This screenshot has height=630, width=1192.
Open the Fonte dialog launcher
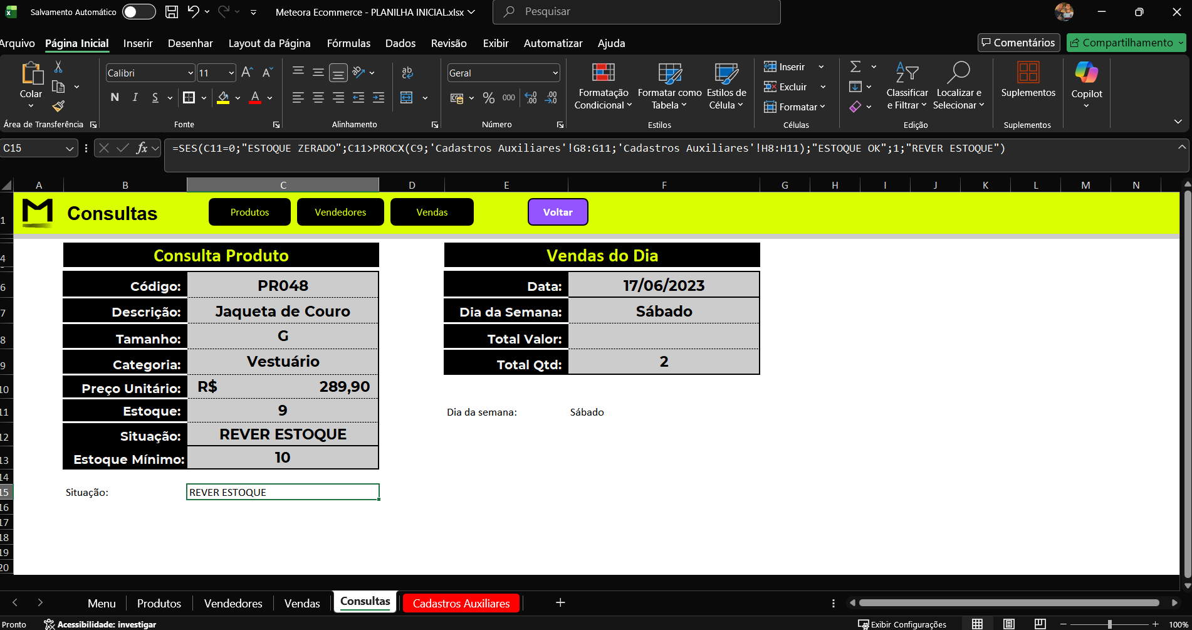click(276, 125)
